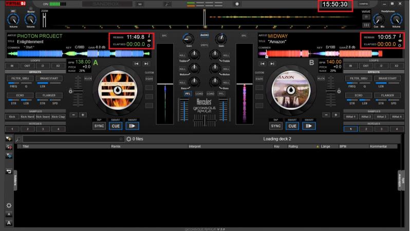Click the deck B pitch lock padlock icon
This screenshot has height=231, width=411.
point(339,91)
